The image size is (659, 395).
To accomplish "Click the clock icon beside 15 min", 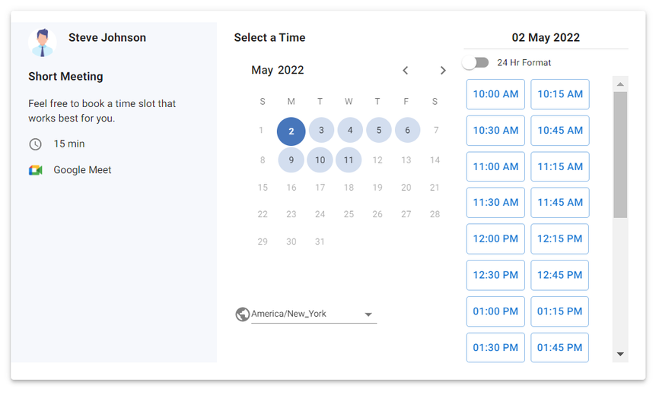I will coord(35,144).
